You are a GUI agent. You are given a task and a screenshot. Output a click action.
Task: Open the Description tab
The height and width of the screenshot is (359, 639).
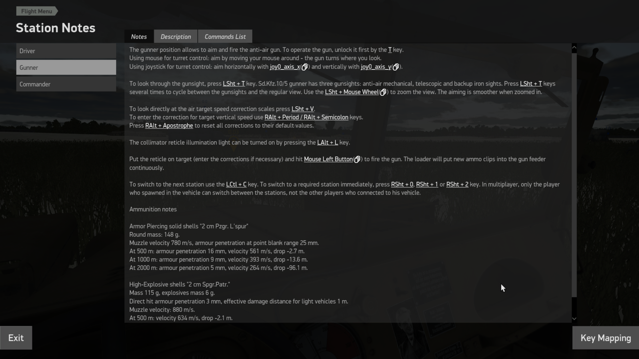[176, 36]
